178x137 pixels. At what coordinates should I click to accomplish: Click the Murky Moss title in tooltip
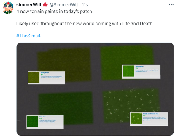point(45,73)
